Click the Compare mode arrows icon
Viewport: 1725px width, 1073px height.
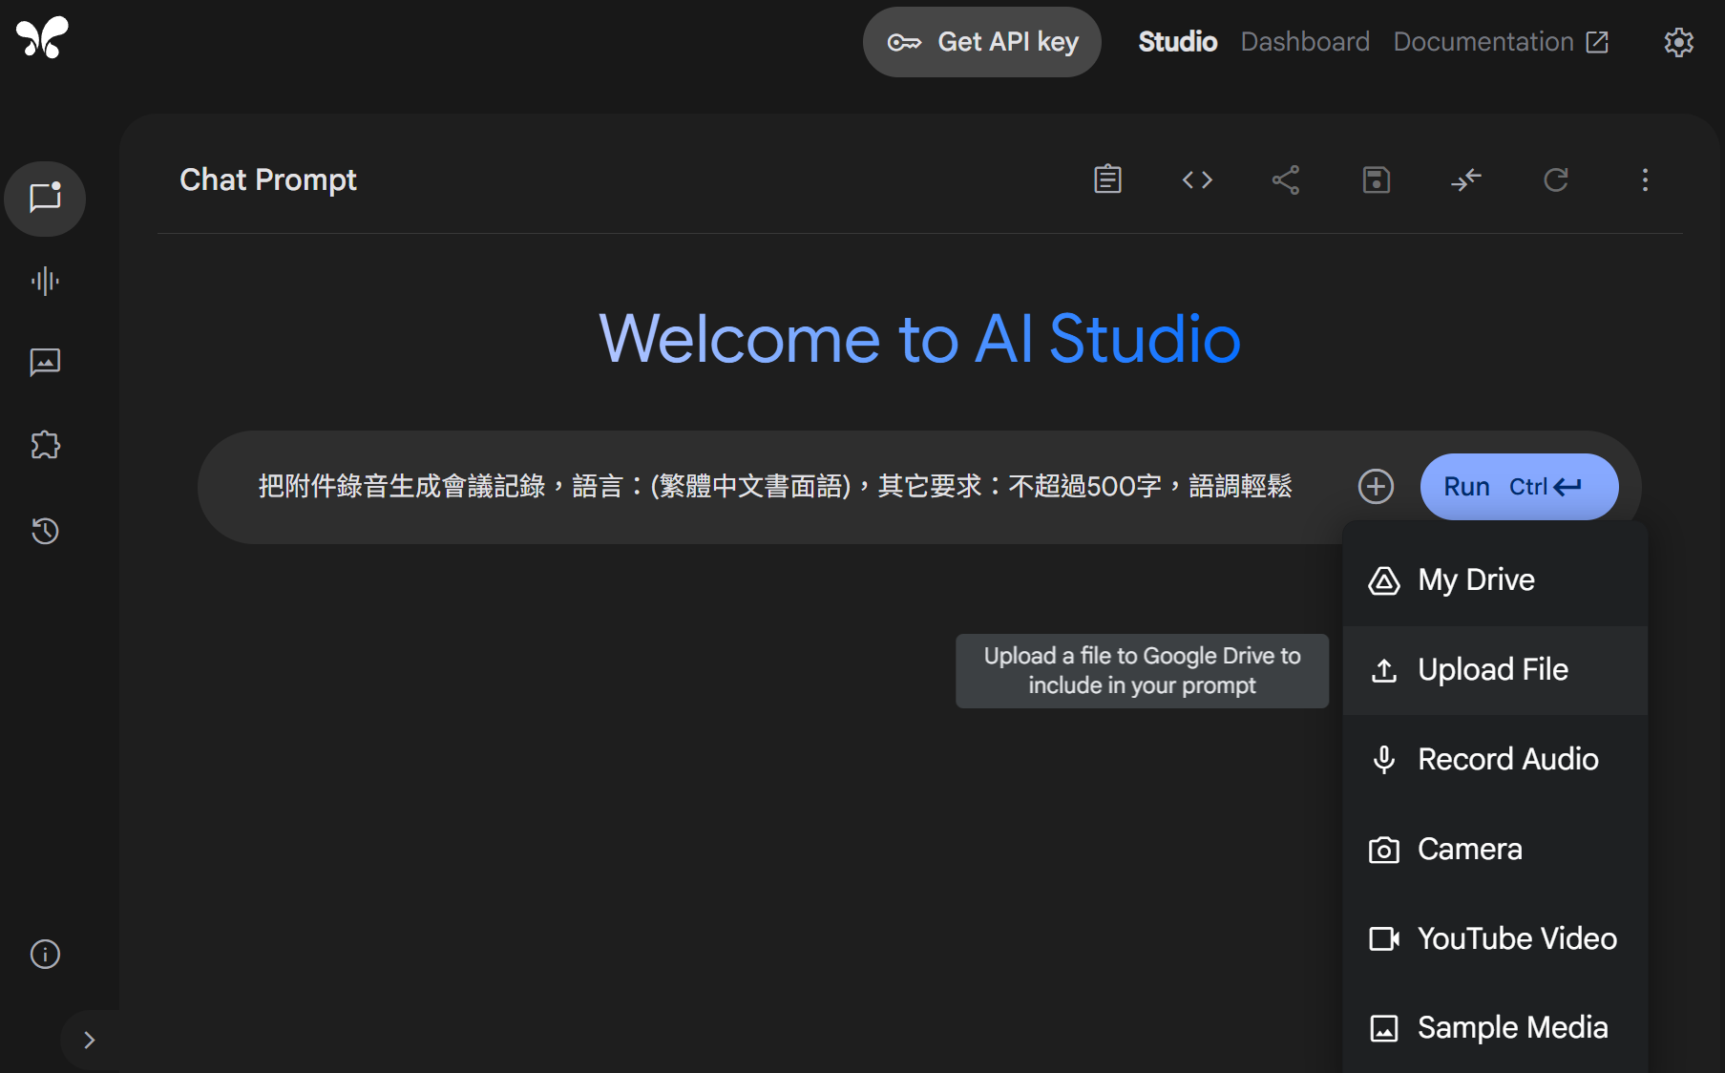[1465, 179]
